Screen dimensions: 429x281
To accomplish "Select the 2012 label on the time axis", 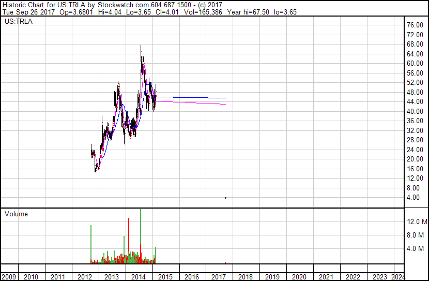I will pos(85,277).
